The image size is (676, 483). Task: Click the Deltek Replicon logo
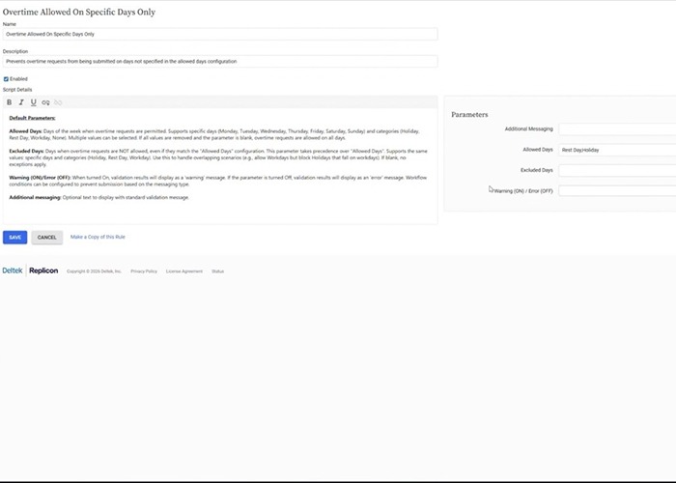click(30, 270)
